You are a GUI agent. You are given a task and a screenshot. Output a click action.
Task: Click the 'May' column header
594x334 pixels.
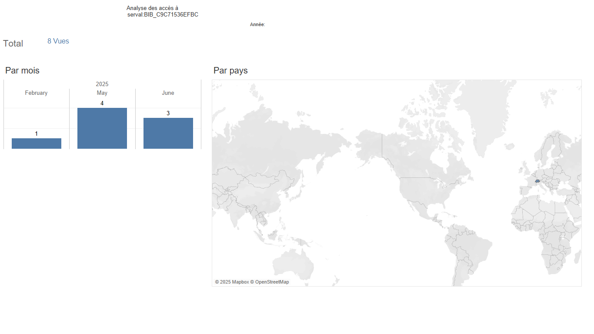(102, 93)
